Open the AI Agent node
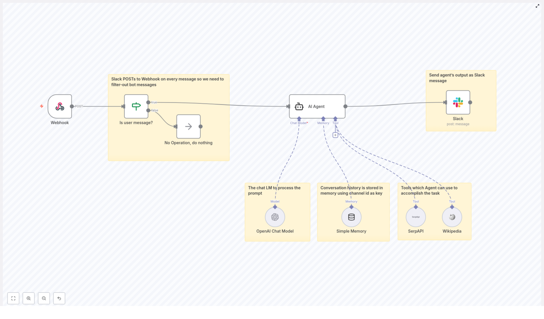 pos(317,106)
